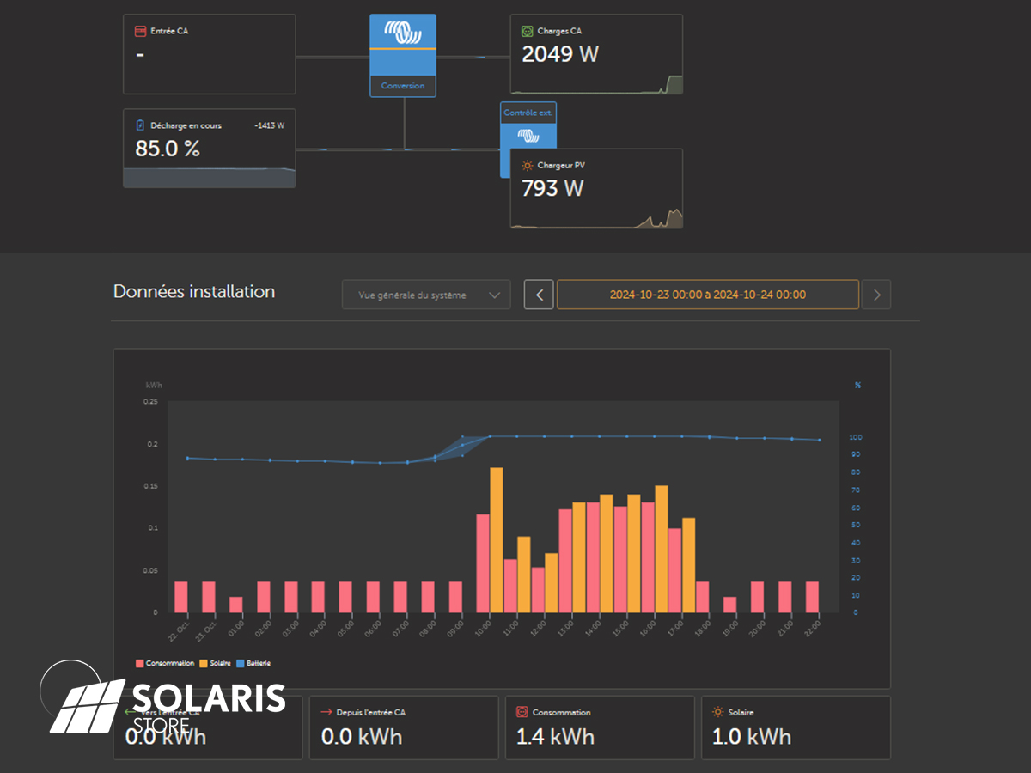The height and width of the screenshot is (773, 1031).
Task: Click the % axis unit label
Action: 857,385
